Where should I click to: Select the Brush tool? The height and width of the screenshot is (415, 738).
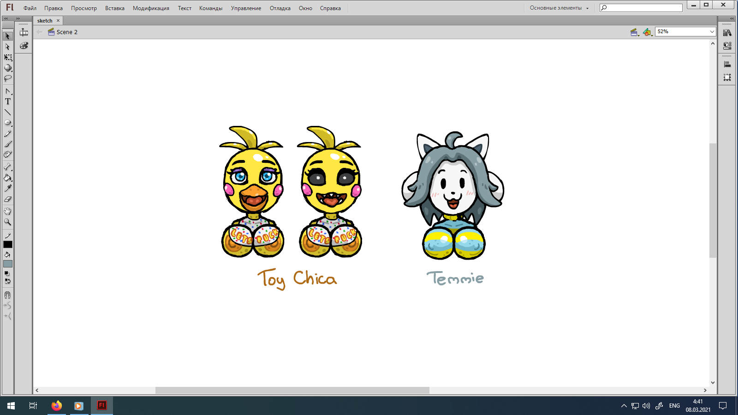click(8, 144)
